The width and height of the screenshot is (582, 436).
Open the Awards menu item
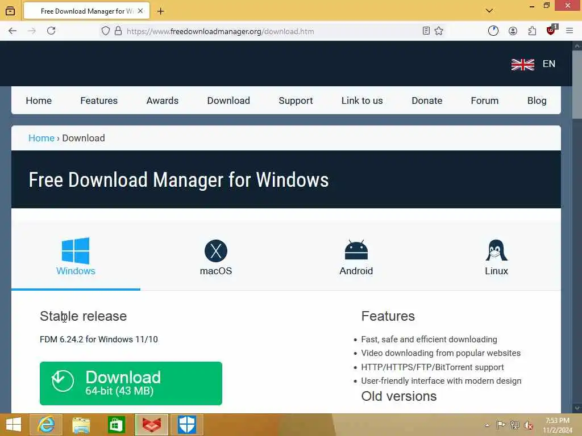point(162,100)
